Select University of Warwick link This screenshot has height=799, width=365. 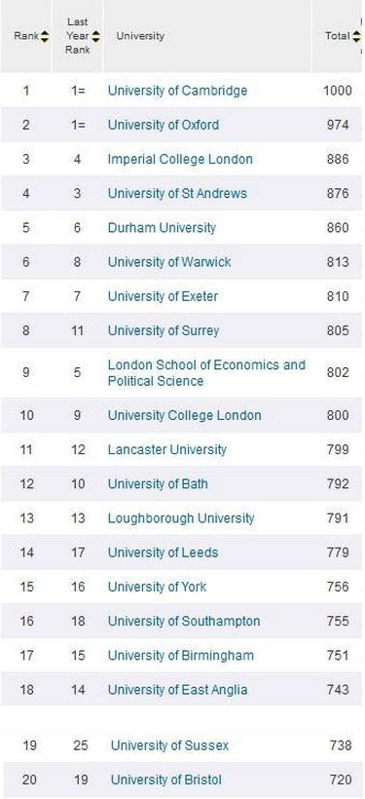point(169,262)
